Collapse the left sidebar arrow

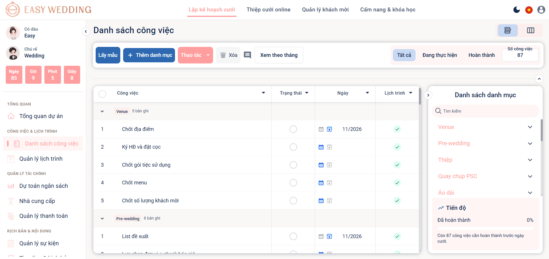[x=86, y=31]
